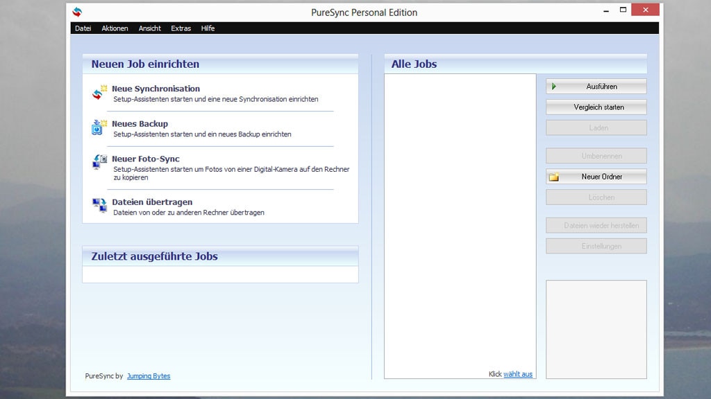Click the green play arrow on Ausführen
The width and height of the screenshot is (711, 399).
pos(553,87)
